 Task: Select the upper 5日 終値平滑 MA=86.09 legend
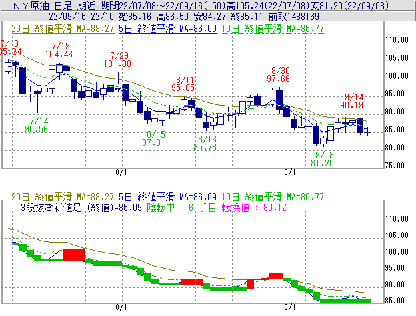click(168, 29)
